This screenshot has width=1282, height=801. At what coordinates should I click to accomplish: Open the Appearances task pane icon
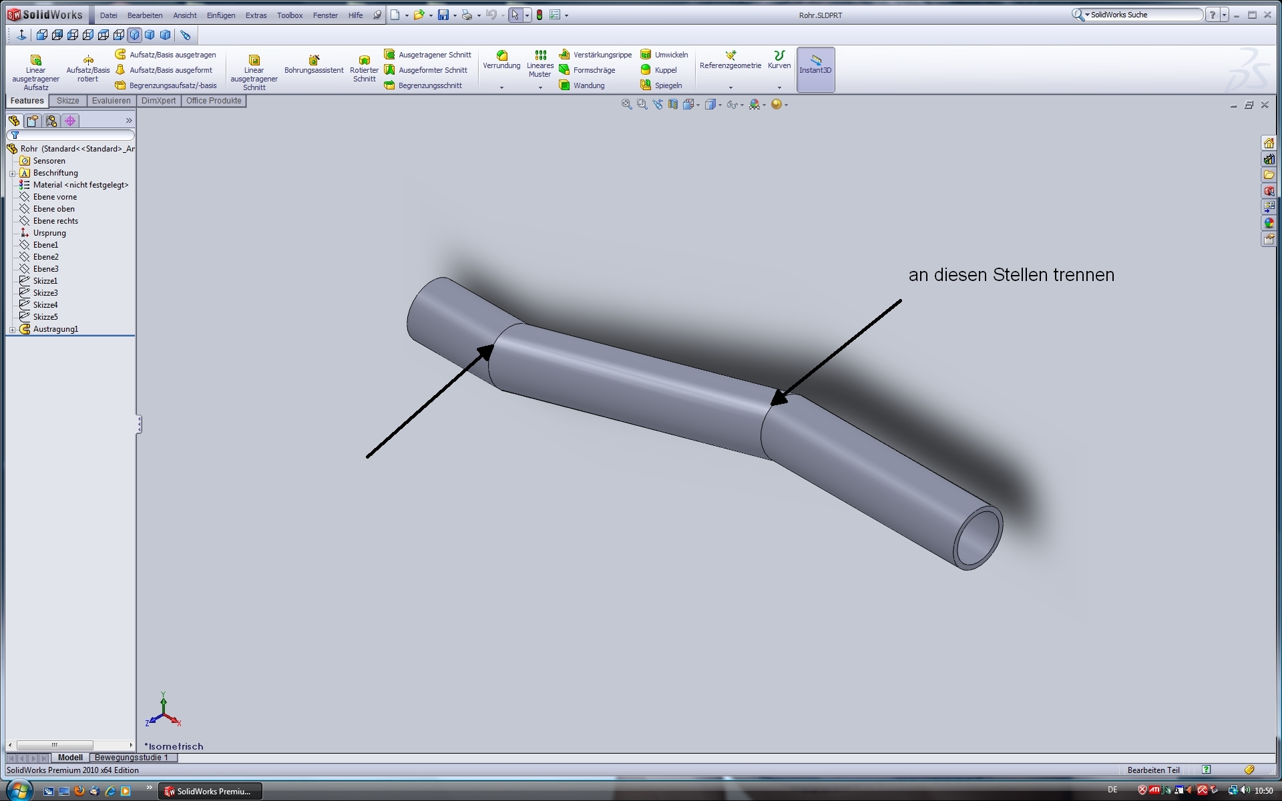pos(1269,223)
